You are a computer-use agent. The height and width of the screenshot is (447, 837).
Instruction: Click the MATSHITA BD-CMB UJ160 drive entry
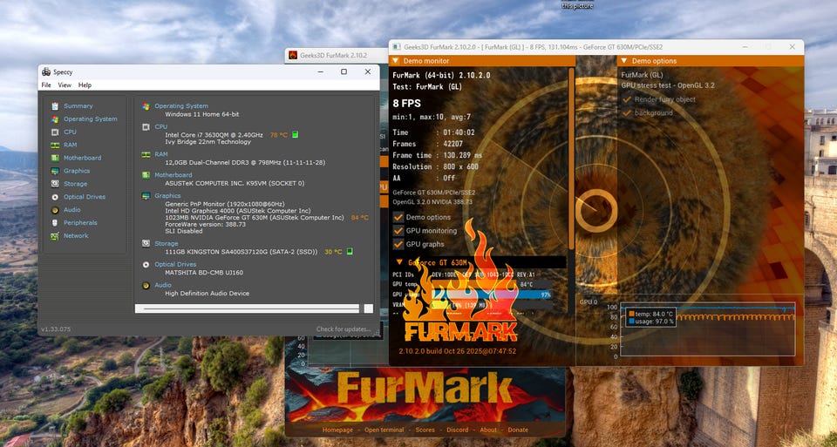click(x=204, y=273)
